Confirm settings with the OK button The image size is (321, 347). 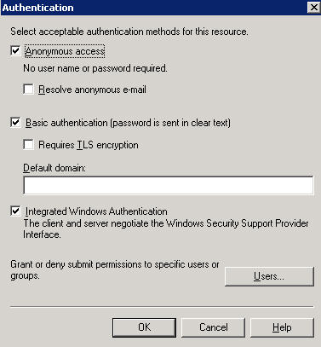pos(144,327)
